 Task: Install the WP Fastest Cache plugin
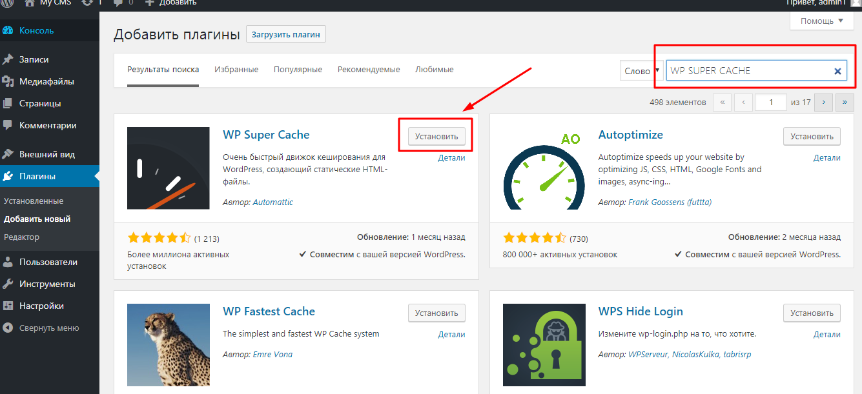436,313
